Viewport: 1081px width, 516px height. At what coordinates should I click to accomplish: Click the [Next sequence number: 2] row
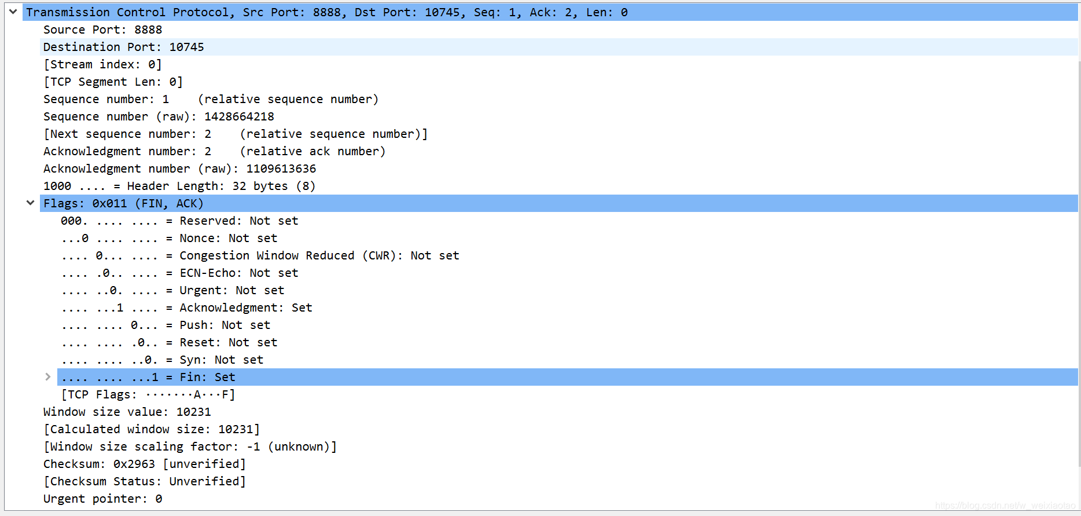pyautogui.click(x=558, y=134)
